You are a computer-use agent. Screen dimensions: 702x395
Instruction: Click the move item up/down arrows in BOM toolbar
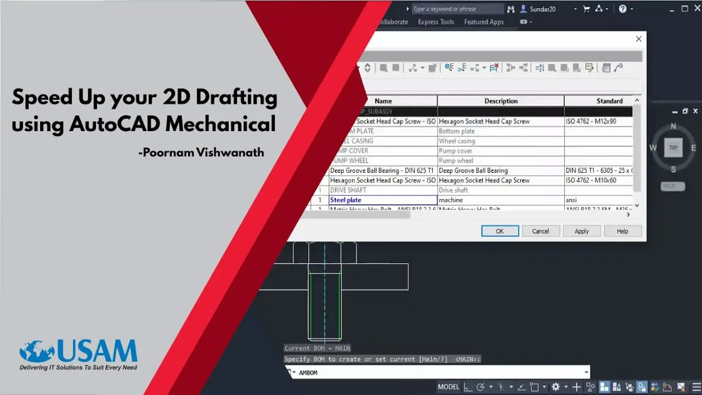click(367, 68)
